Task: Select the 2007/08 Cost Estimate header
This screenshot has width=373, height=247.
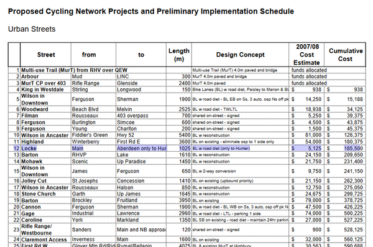Action: 306,55
